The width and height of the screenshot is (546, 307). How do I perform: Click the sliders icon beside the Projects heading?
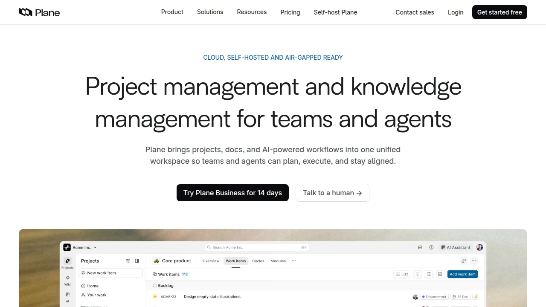coord(128,261)
